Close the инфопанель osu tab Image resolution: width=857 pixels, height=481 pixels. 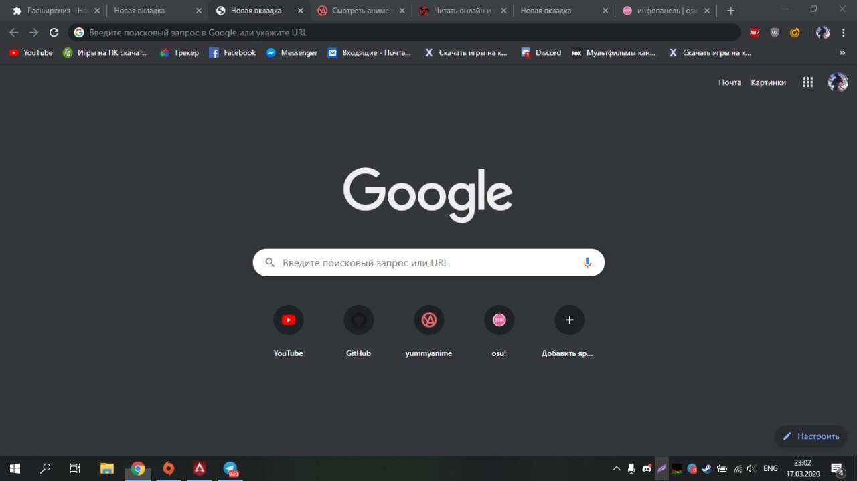[x=707, y=11]
